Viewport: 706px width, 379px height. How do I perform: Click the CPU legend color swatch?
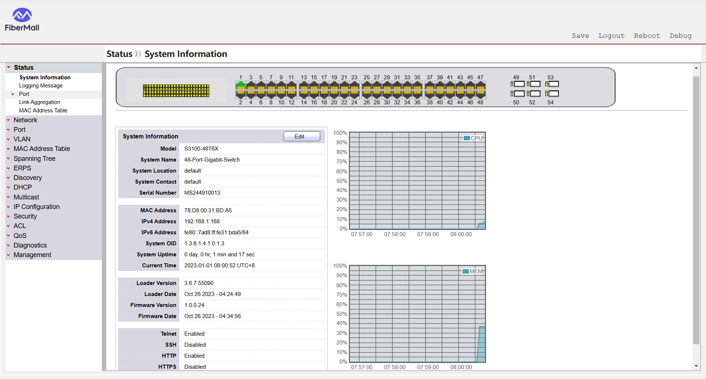click(466, 138)
